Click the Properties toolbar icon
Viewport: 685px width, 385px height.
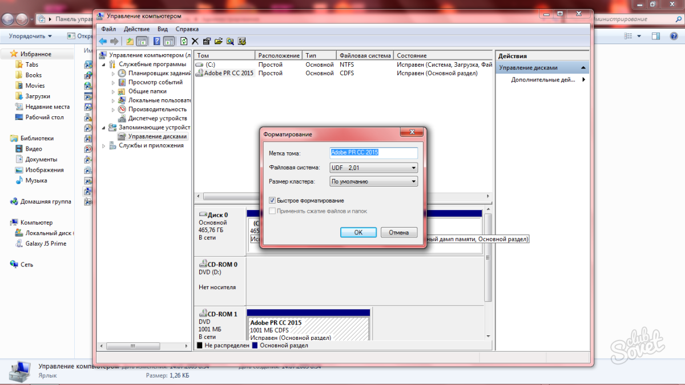[x=207, y=41]
